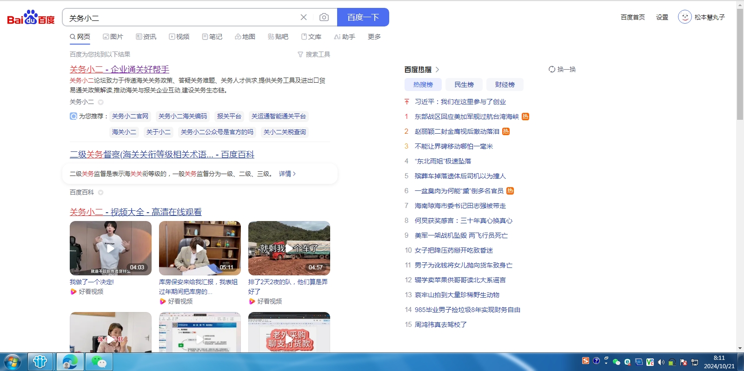744x371 pixels.
Task: Open 设置 in the top bar
Action: pos(662,17)
